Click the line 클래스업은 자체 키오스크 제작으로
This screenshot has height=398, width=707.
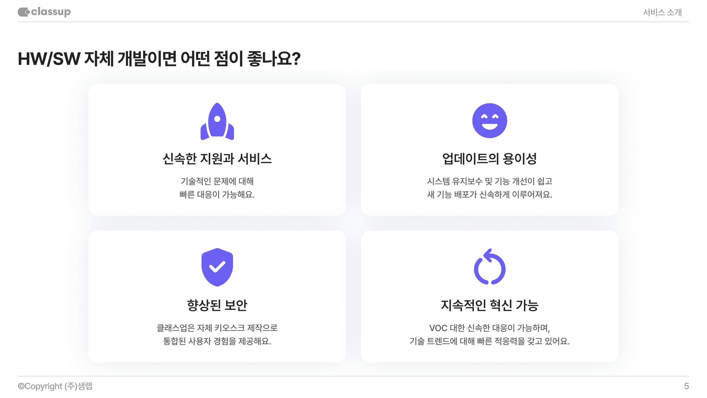(217, 328)
